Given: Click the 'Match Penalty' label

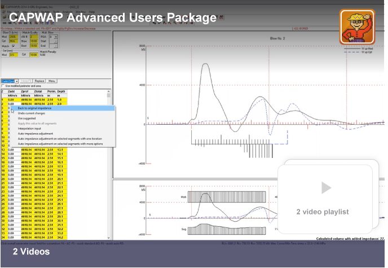Looking at the screenshot, I should coord(48,52).
